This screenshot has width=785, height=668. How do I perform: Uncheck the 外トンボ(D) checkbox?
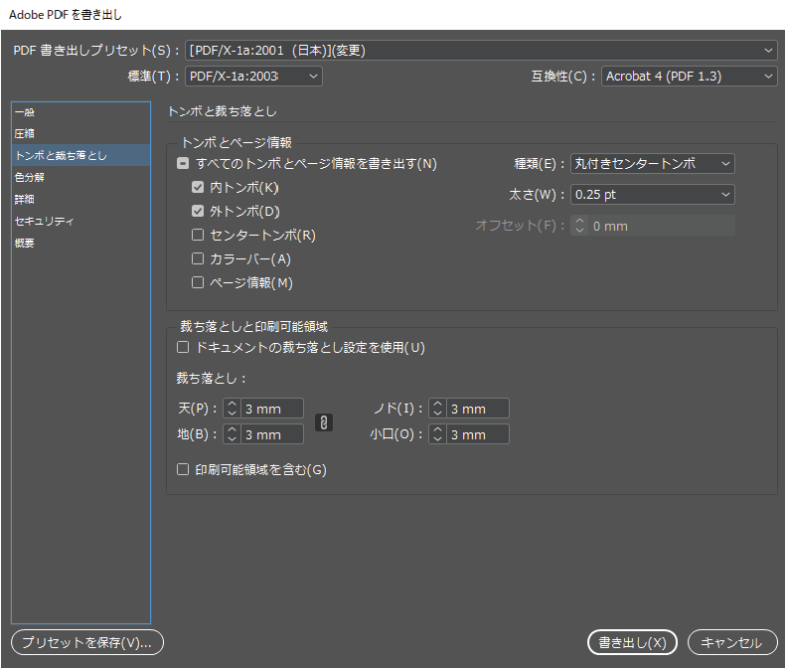click(x=198, y=212)
